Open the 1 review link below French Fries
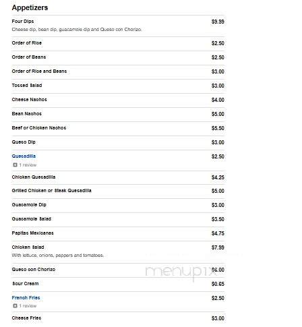Image resolution: width=302 pixels, height=327 pixels. pyautogui.click(x=28, y=306)
